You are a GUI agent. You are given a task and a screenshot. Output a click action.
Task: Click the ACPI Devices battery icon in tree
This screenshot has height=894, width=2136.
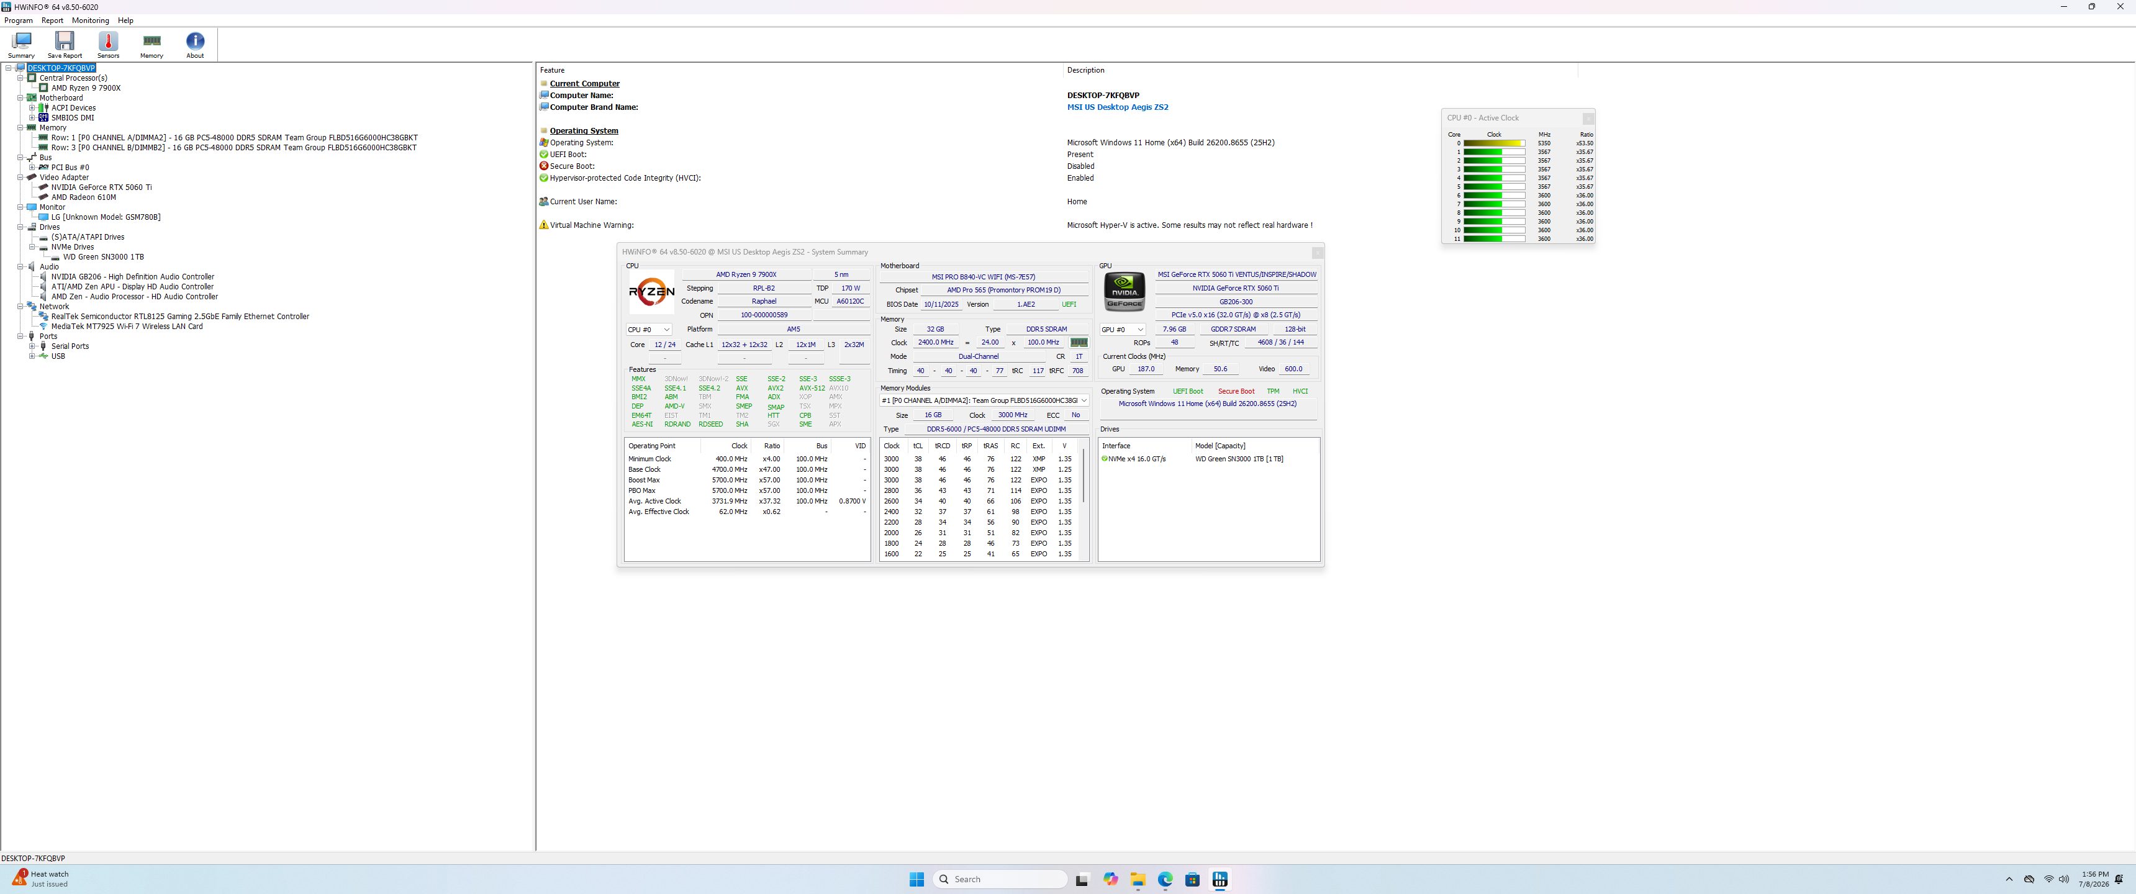[43, 108]
